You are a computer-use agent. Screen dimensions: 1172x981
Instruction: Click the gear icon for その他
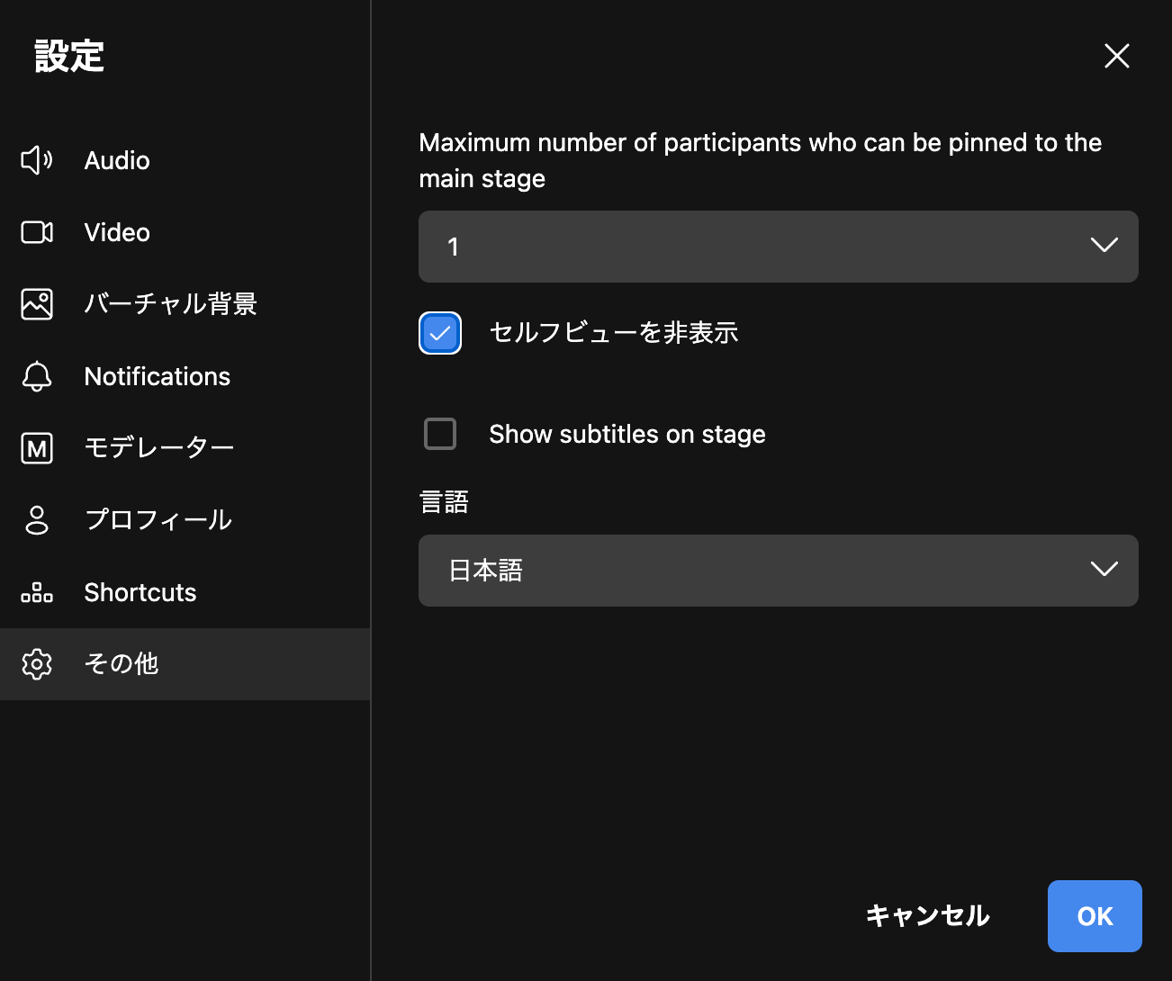[x=37, y=664]
